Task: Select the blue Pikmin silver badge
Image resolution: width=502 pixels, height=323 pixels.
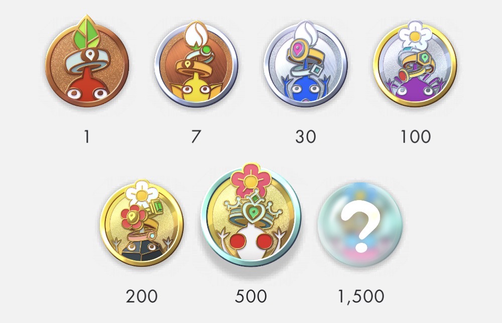Action: point(305,64)
